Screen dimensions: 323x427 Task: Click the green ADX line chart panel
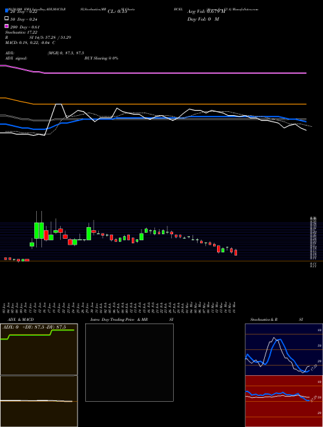pos(39,349)
